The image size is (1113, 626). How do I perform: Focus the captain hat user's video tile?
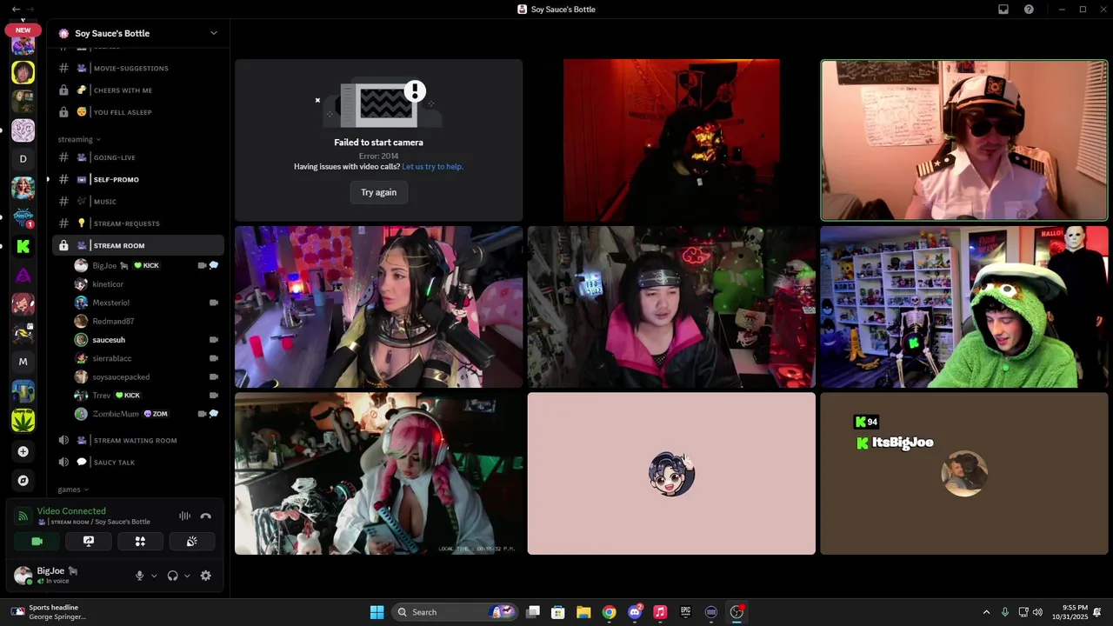(x=964, y=140)
